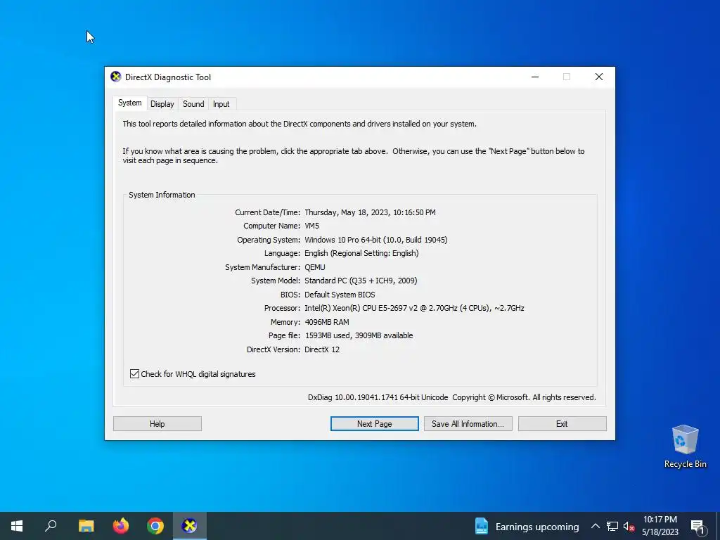Launch Firefox from the taskbar
Image resolution: width=720 pixels, height=540 pixels.
coord(121,526)
